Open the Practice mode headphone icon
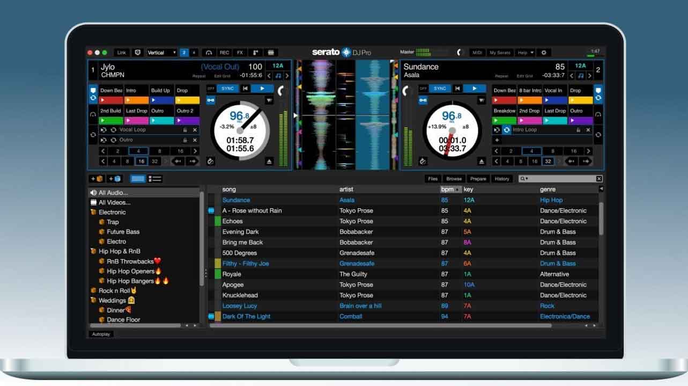The image size is (688, 386). pos(209,52)
